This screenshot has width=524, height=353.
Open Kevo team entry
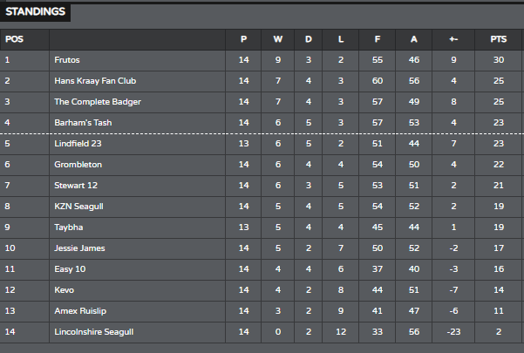pos(65,290)
